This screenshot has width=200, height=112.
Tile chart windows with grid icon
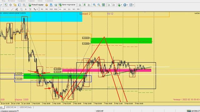(103, 5)
